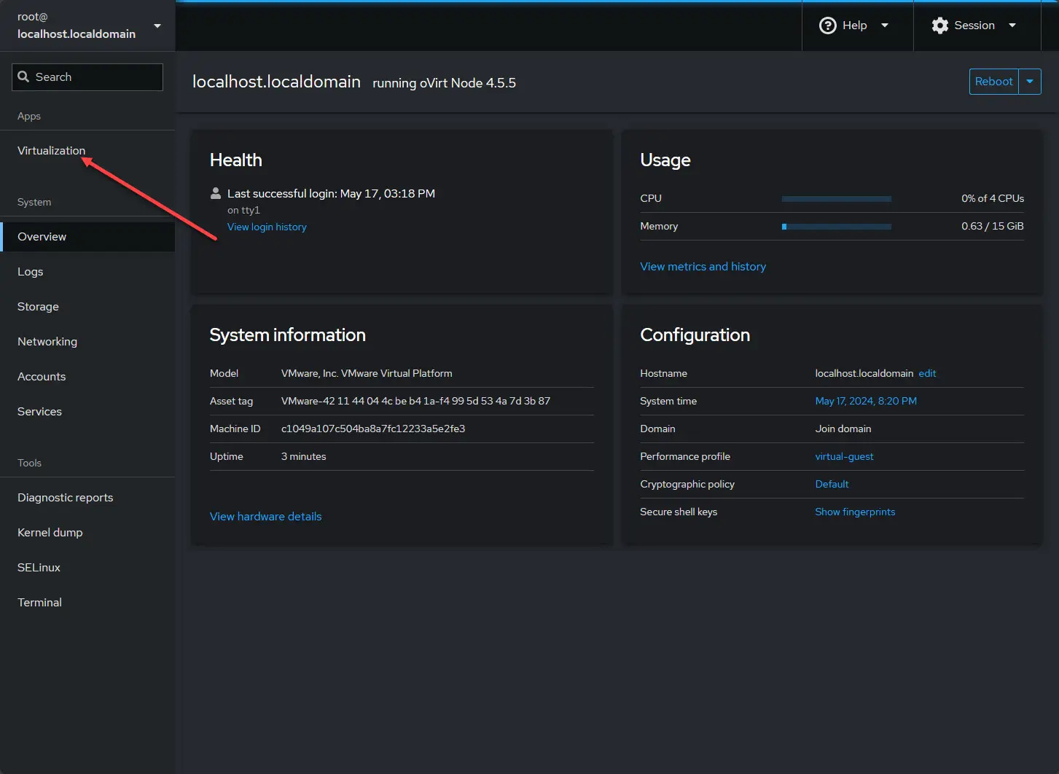Expand the Help menu caret
Screen dimensions: 1059x774
coord(885,26)
